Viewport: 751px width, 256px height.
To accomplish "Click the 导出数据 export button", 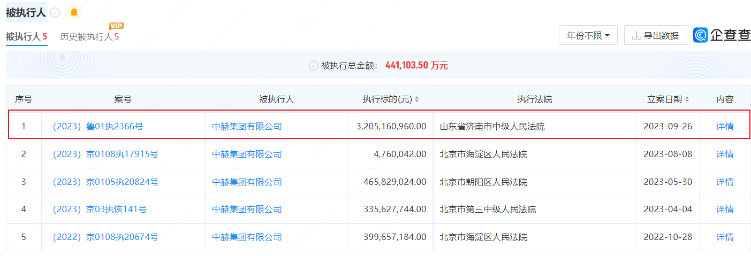I will (x=655, y=36).
